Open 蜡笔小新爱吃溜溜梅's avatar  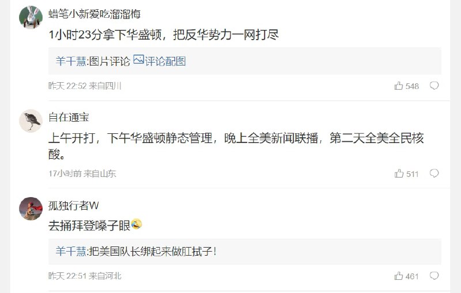tap(31, 17)
